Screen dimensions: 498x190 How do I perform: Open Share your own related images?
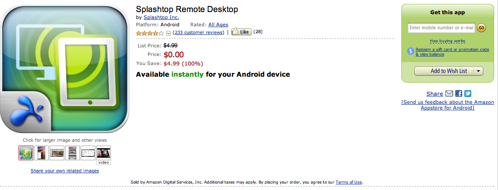pos(65,171)
